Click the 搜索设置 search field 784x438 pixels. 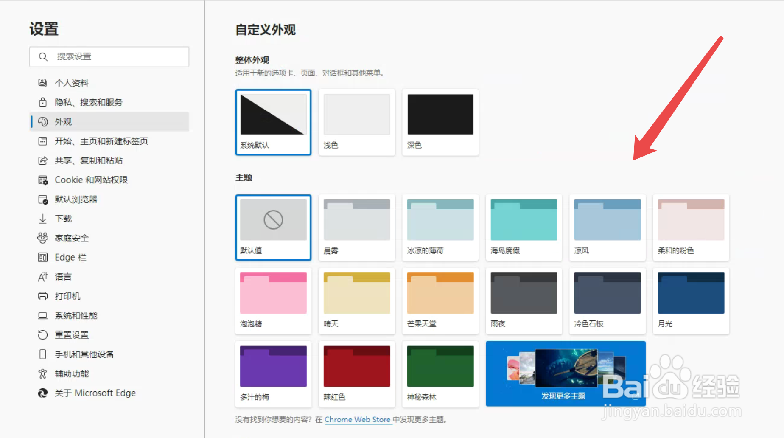tap(109, 56)
